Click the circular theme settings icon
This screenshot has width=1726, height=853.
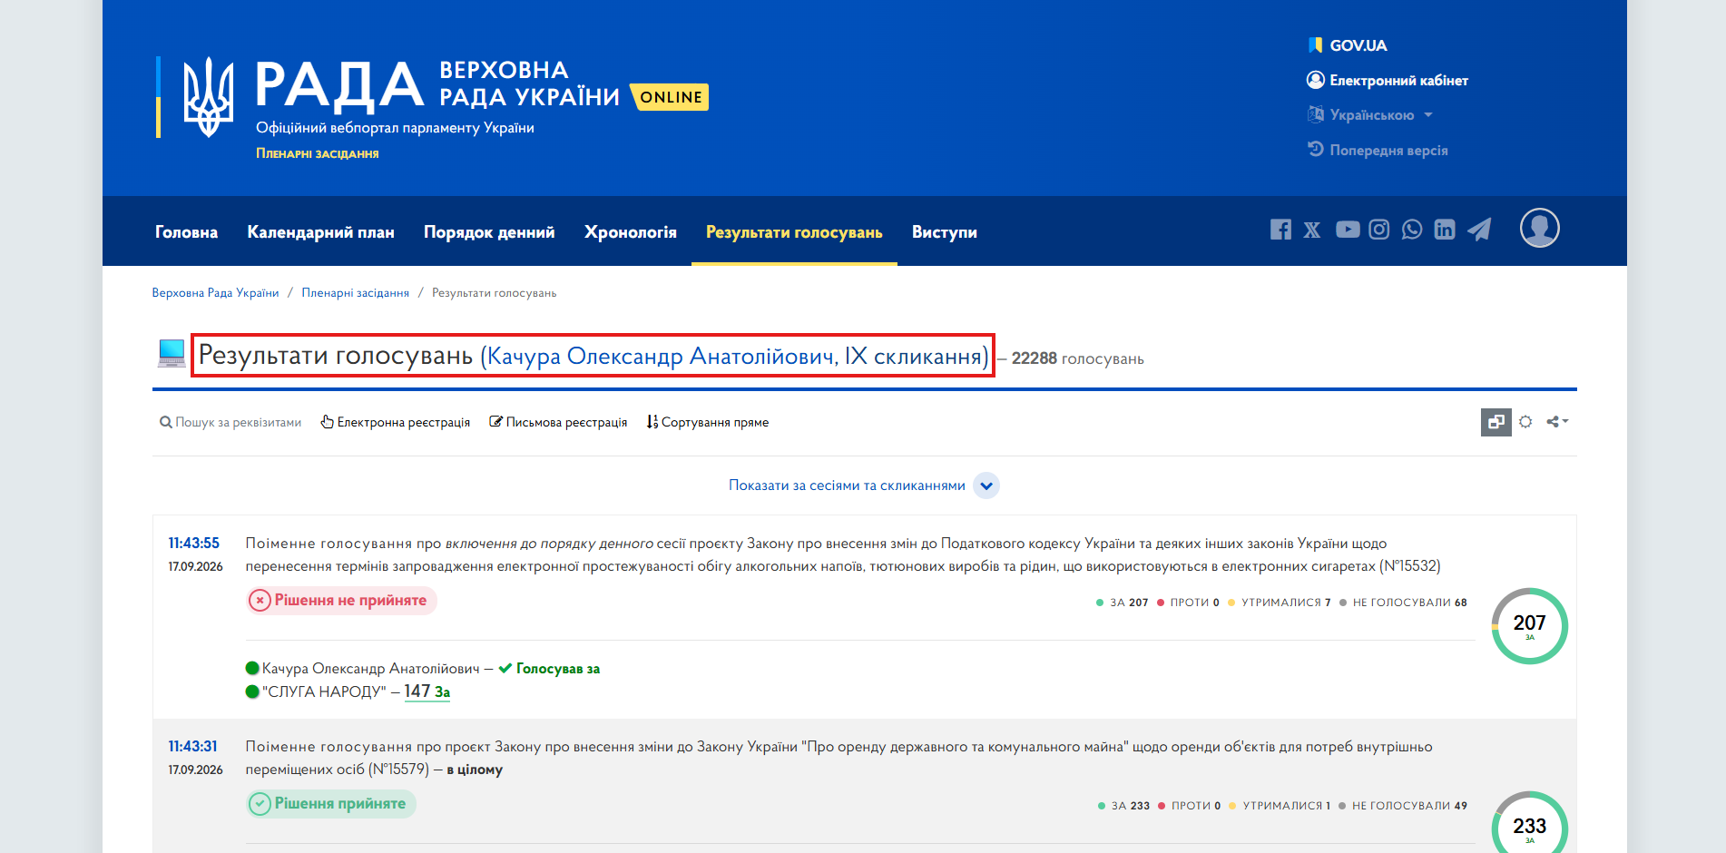click(x=1525, y=422)
